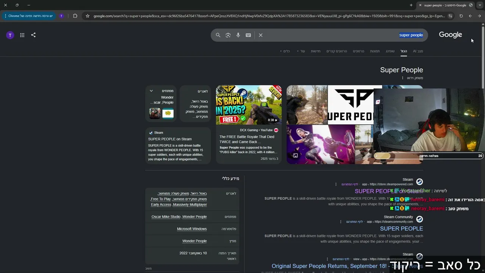The height and width of the screenshot is (273, 485).
Task: Open the ז'אנרים genres card
Action: [x=195, y=103]
